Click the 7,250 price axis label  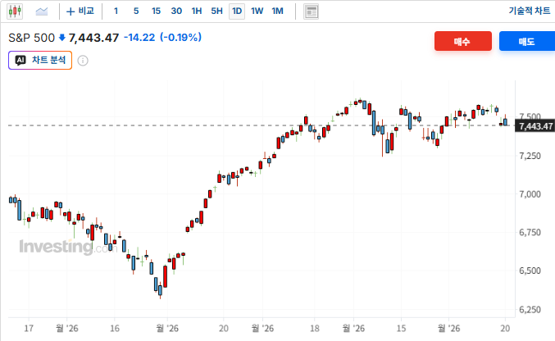coord(530,156)
